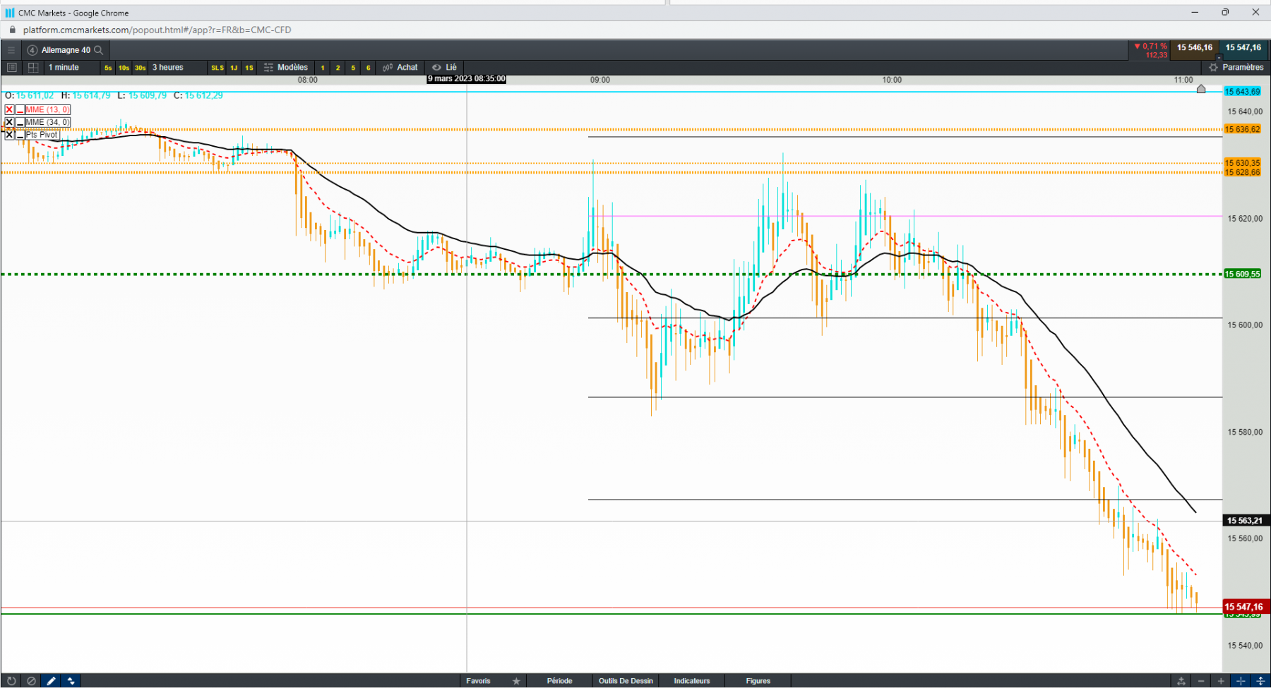Open the Paramètres settings

pos(1236,68)
